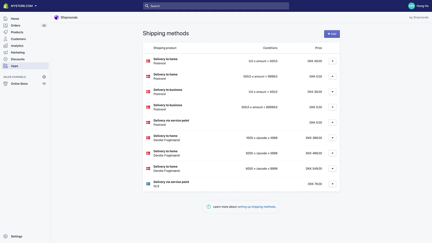Viewport: 432px width, 243px height.
Task: Expand dropdown for 500.0 ≤ amount < 9999.0 row
Action: tap(332, 76)
